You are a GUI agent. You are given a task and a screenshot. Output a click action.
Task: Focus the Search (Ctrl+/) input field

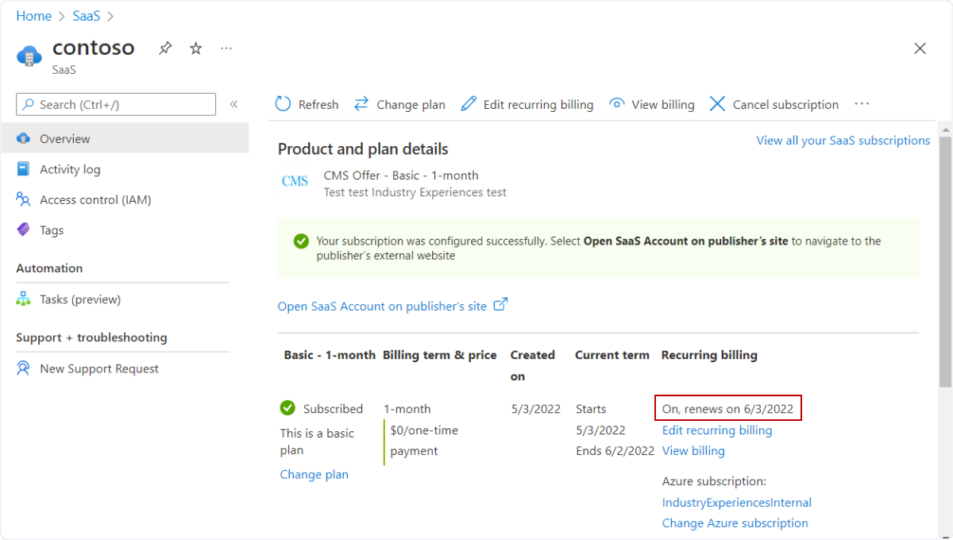pos(116,104)
